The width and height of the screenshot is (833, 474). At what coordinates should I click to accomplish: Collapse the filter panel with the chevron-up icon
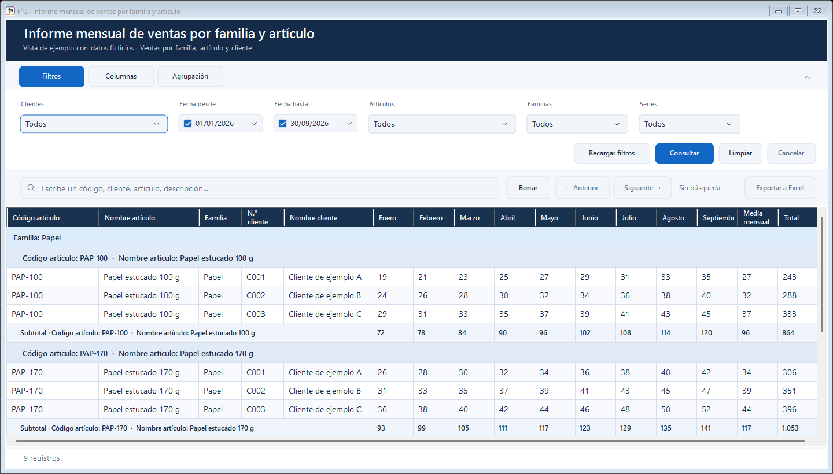808,77
